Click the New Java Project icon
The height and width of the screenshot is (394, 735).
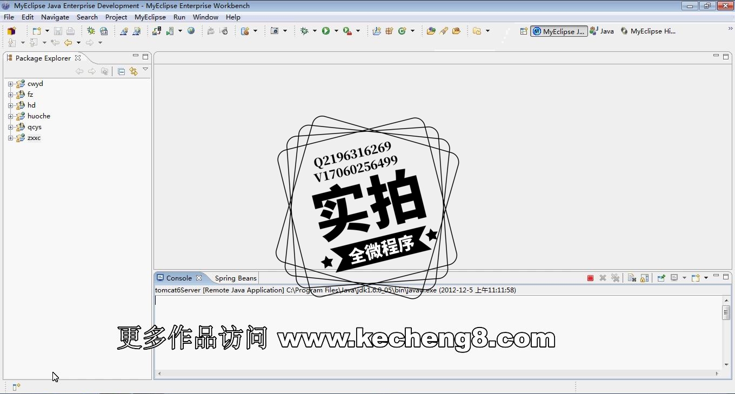pos(377,31)
